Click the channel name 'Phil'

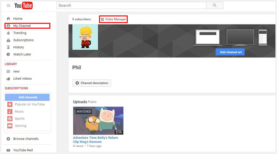pyautogui.click(x=77, y=67)
